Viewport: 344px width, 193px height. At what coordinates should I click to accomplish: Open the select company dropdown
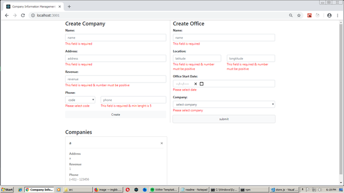(224, 105)
